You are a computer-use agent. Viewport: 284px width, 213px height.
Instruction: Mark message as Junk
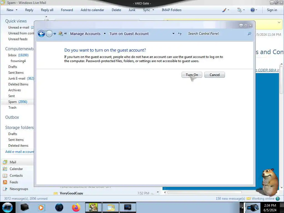click(x=132, y=10)
